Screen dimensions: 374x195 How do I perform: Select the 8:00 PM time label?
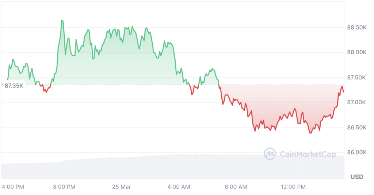[x=64, y=187]
